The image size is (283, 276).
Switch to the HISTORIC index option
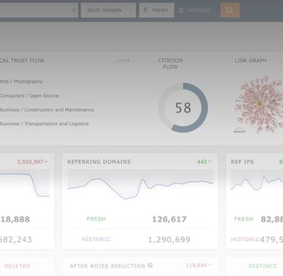195,11
